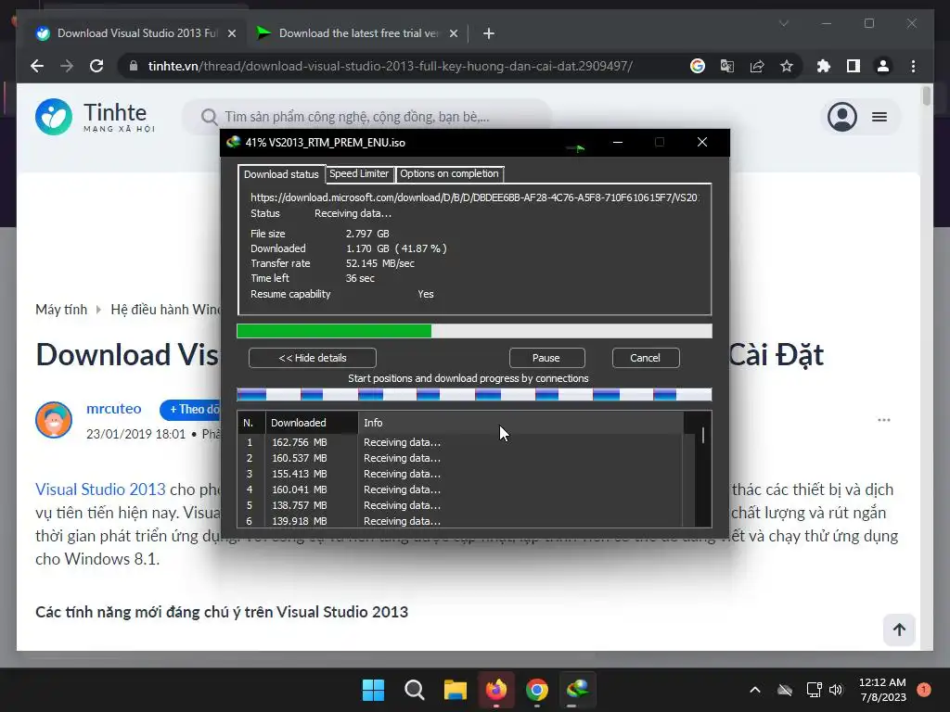Toggle Chrome side panel icon

[x=854, y=66]
